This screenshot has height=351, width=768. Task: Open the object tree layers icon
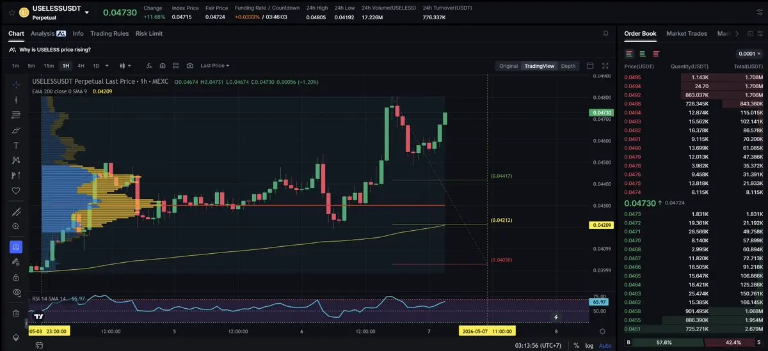tap(16, 337)
